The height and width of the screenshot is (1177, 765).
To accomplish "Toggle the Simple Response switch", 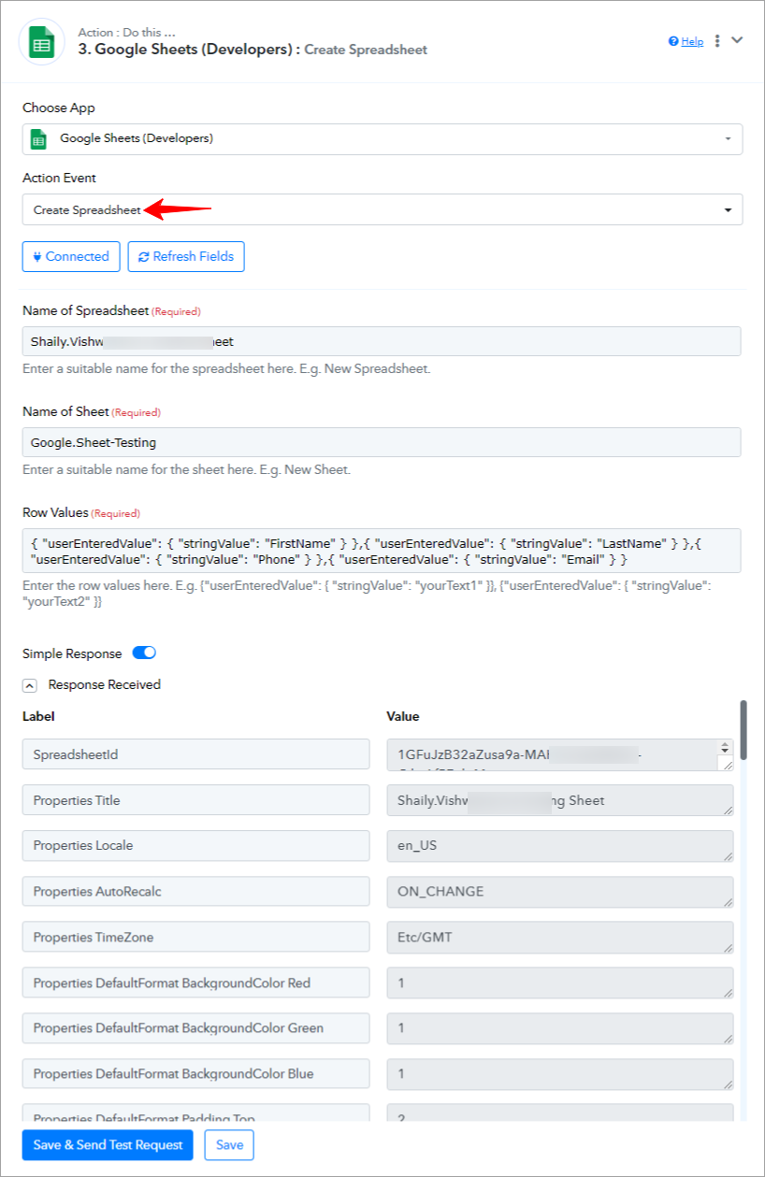I will [144, 653].
